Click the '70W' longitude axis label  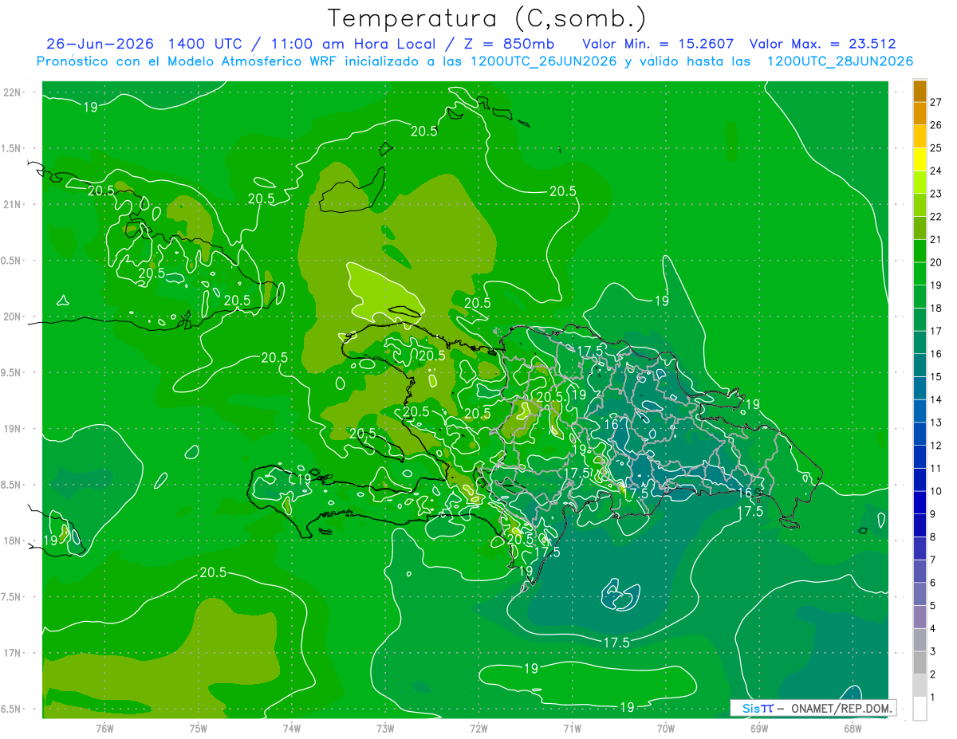[x=666, y=728]
